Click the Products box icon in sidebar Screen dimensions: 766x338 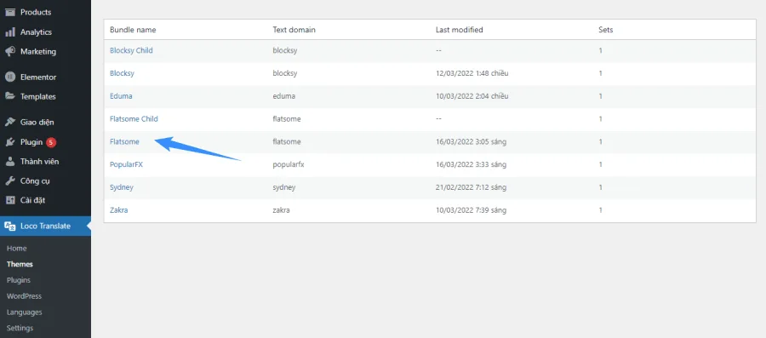(9, 12)
